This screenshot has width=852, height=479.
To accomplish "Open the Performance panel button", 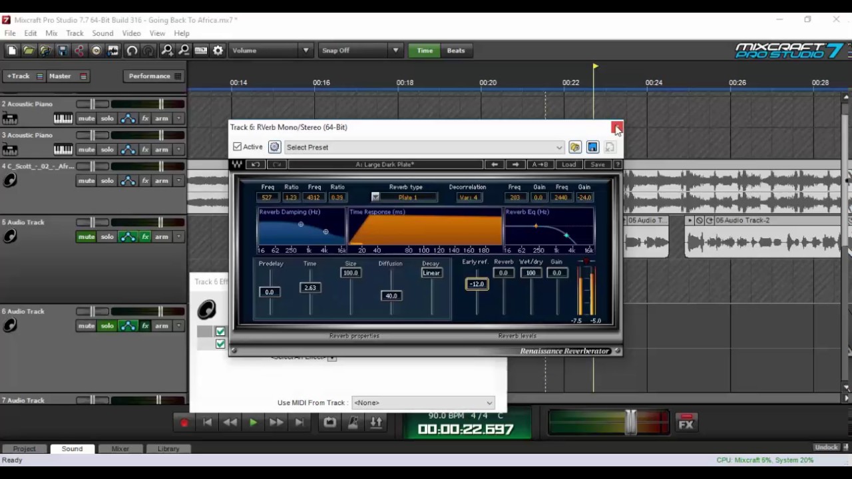I will coord(154,76).
